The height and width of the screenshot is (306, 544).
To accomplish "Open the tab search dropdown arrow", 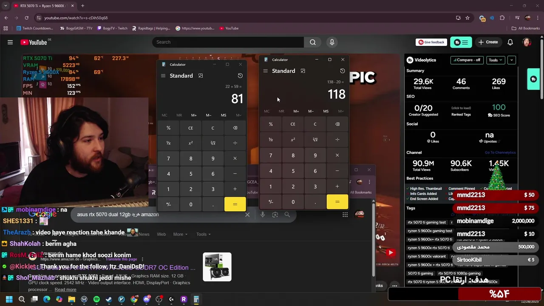I will pos(6,6).
